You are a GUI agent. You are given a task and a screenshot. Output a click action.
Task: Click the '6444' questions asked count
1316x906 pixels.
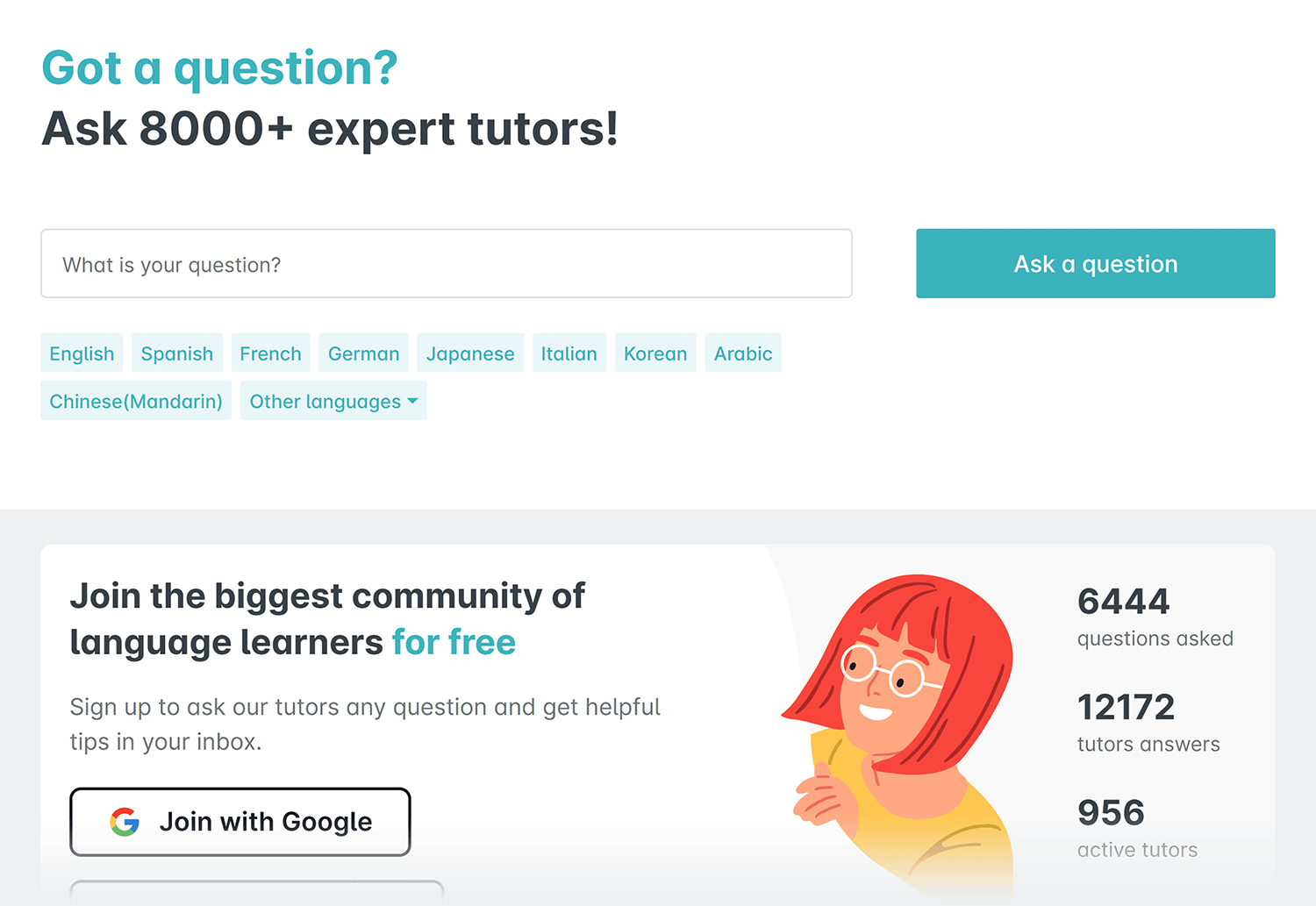(x=1123, y=602)
